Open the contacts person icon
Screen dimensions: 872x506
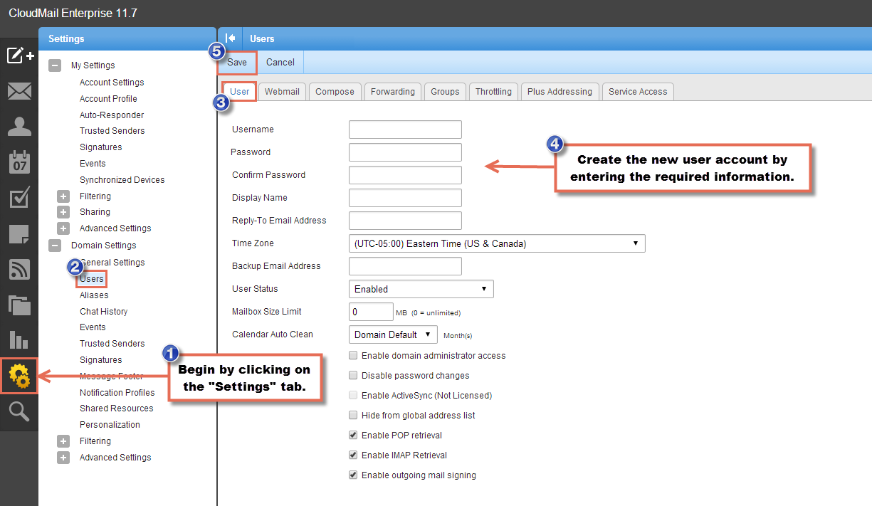[19, 127]
